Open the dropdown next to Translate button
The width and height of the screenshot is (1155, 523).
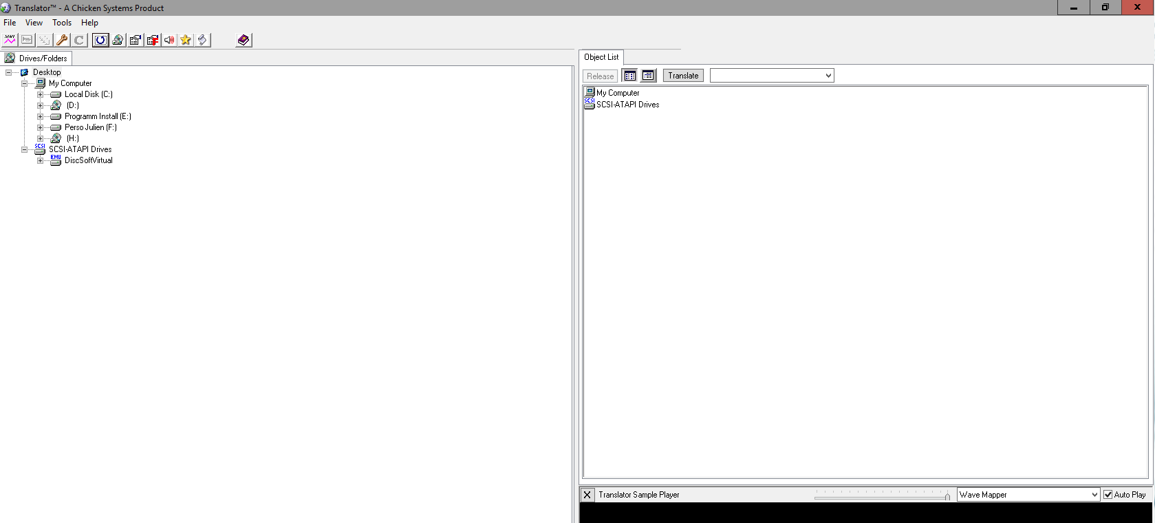coord(772,76)
